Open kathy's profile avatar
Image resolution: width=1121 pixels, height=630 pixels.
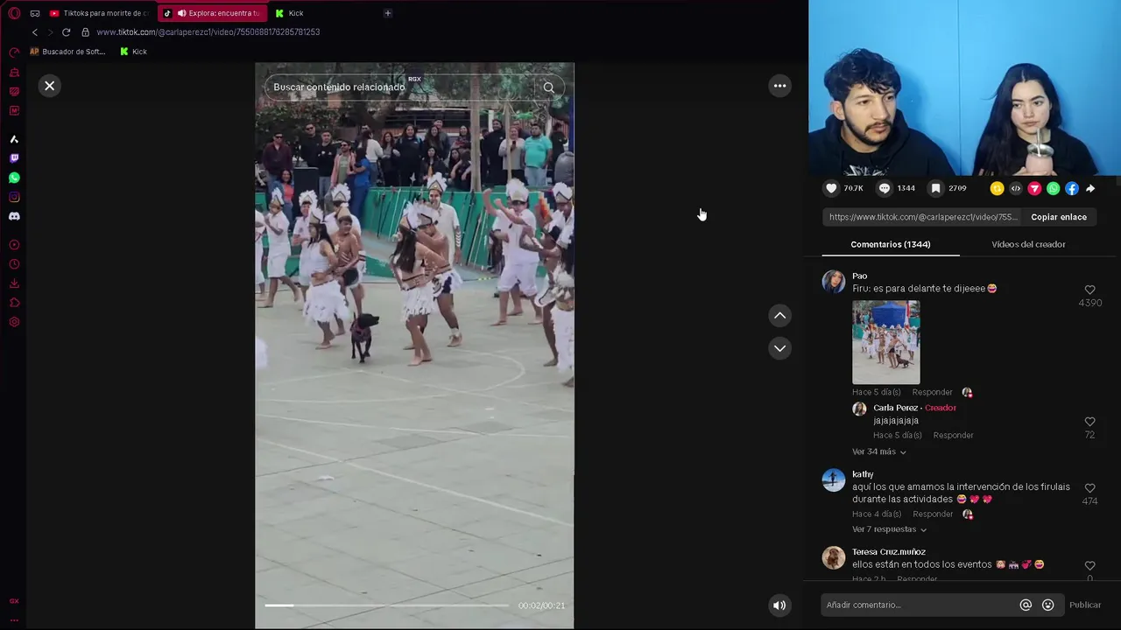833,479
